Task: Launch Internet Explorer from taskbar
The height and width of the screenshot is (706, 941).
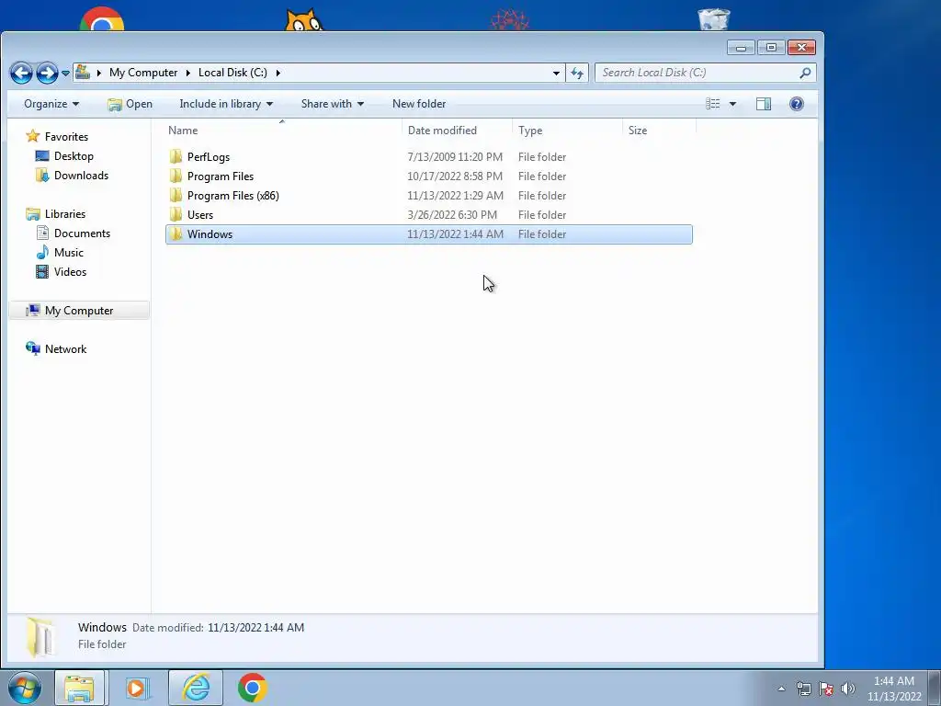Action: point(196,688)
